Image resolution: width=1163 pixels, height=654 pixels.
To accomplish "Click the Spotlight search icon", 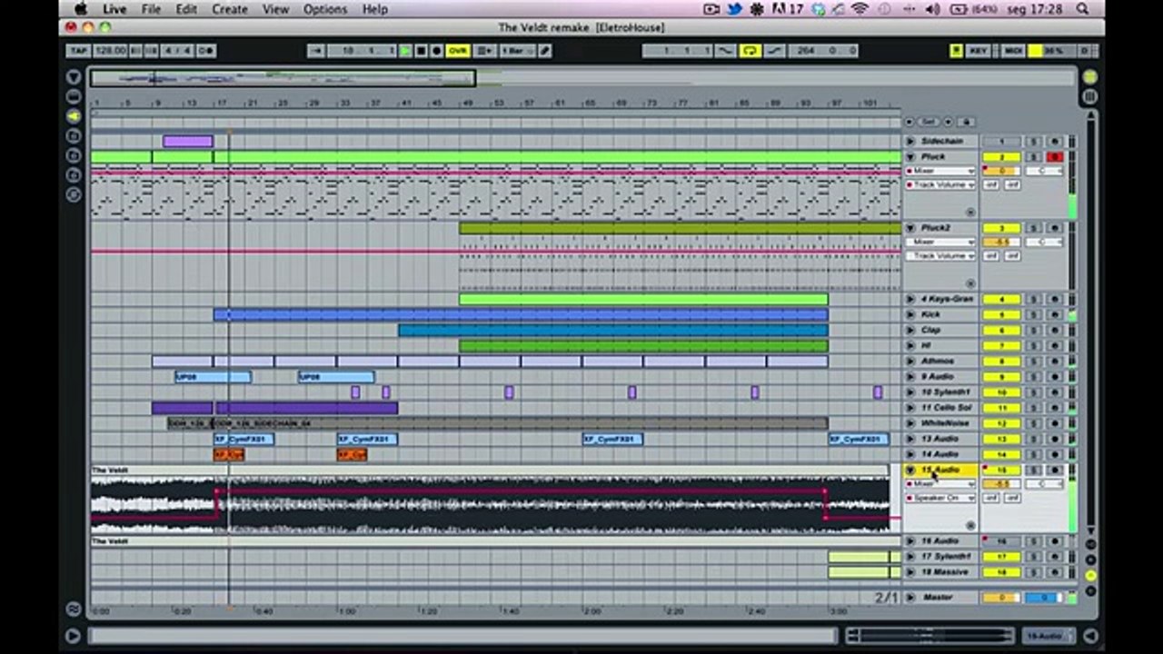I will [x=1082, y=9].
